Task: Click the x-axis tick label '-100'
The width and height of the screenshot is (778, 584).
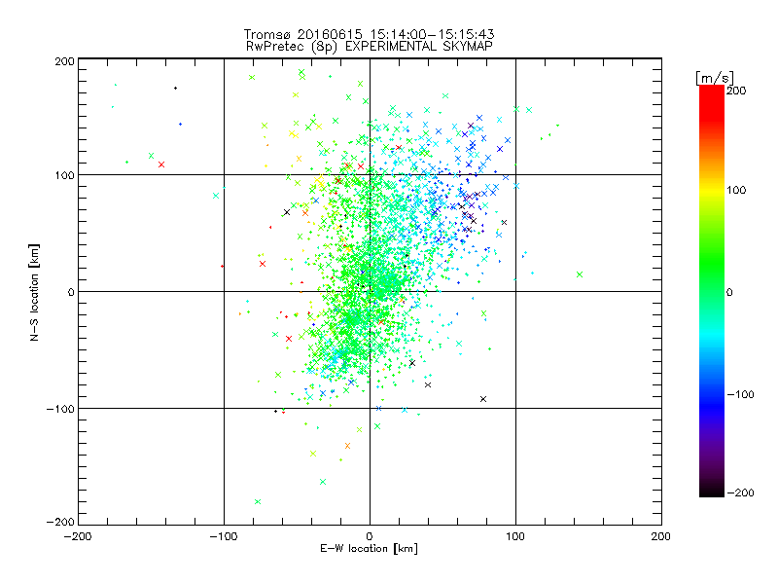Action: [224, 536]
